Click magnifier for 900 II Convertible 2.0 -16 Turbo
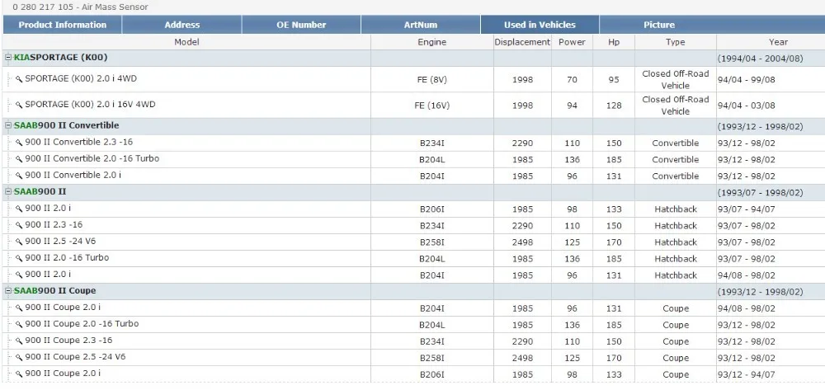The image size is (825, 390). pos(18,159)
